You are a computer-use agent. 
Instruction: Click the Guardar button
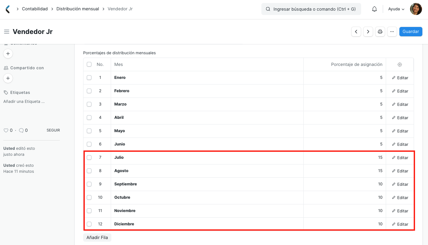pos(411,32)
